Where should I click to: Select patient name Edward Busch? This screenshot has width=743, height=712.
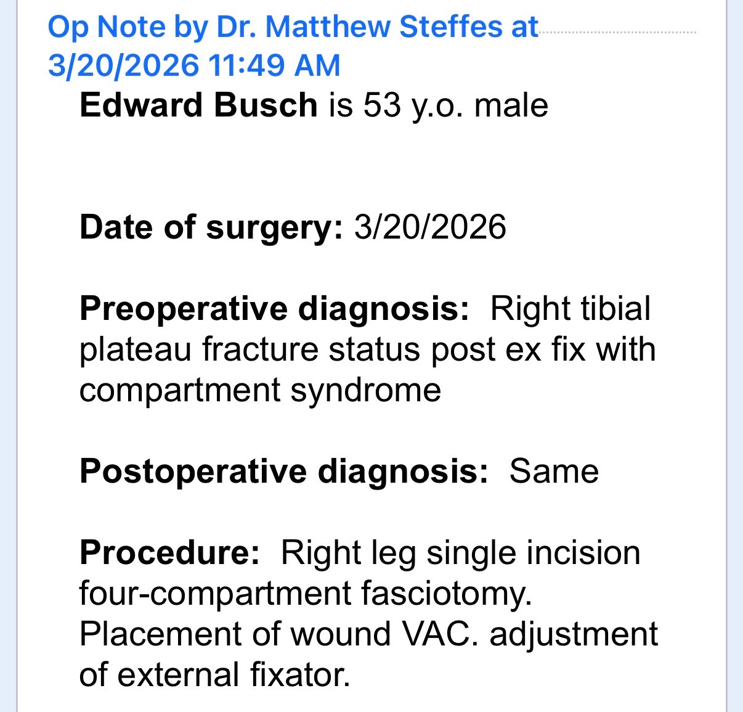click(x=198, y=105)
